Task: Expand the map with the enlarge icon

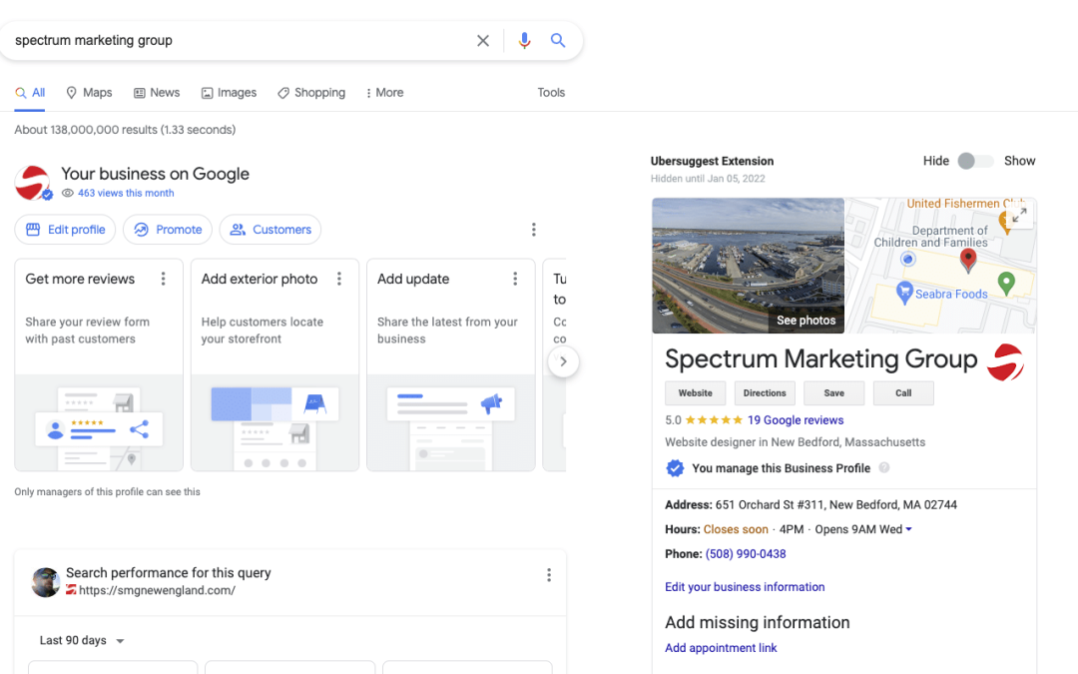Action: tap(1019, 213)
